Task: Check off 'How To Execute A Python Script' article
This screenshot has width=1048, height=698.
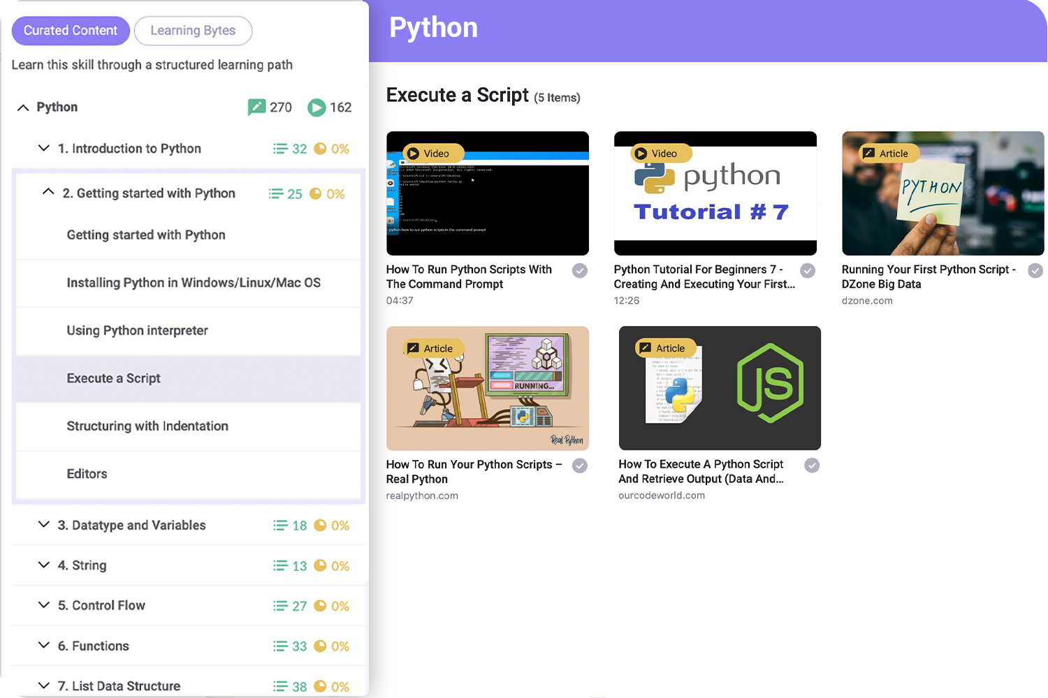Action: [x=812, y=466]
